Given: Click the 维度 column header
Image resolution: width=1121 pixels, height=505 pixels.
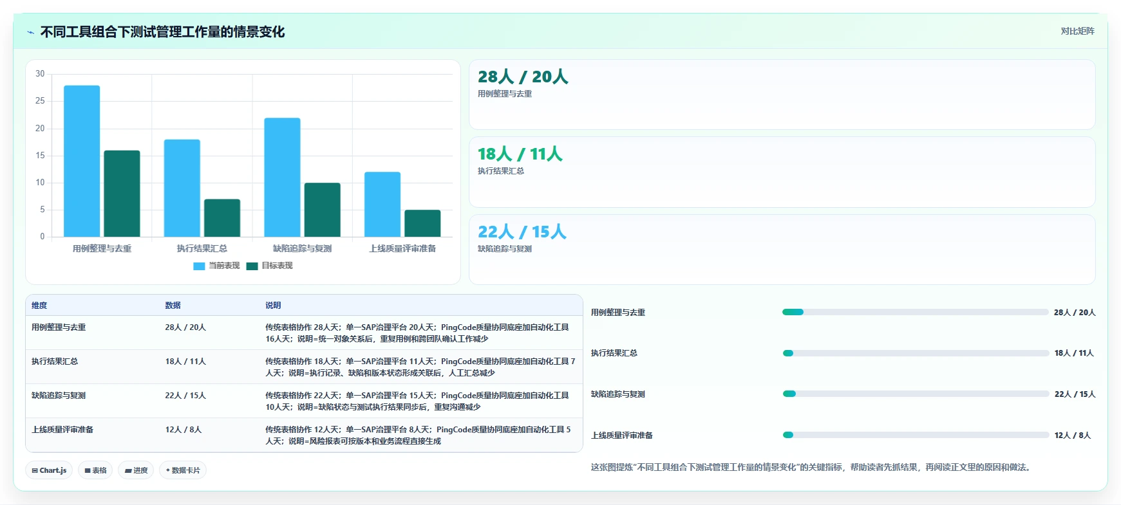Looking at the screenshot, I should tap(39, 306).
